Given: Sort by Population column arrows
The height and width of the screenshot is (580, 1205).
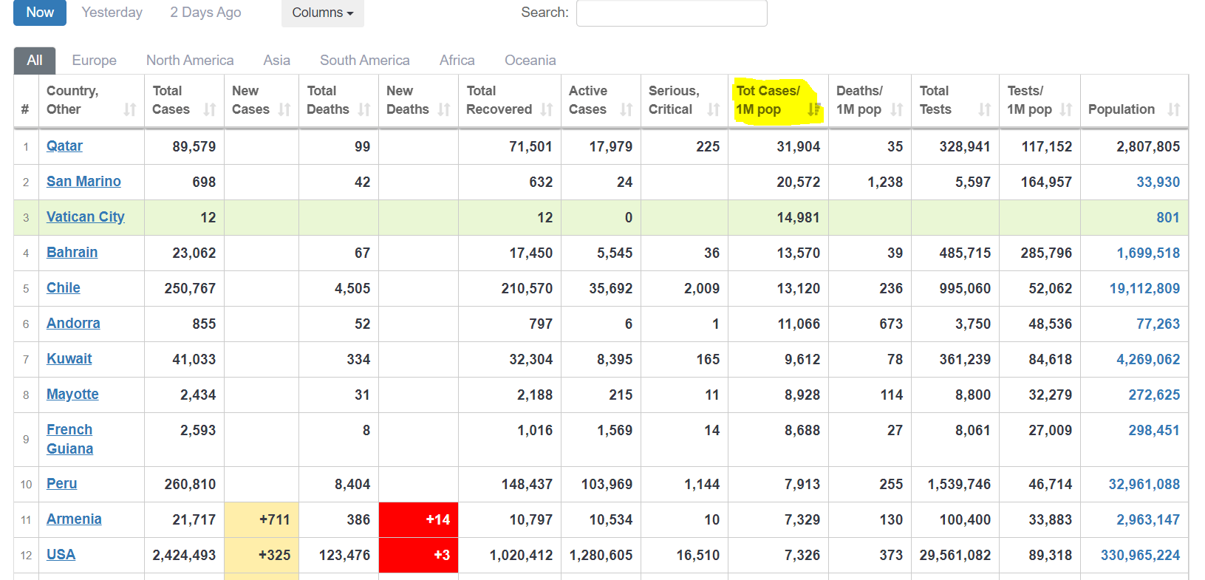Looking at the screenshot, I should pyautogui.click(x=1174, y=109).
